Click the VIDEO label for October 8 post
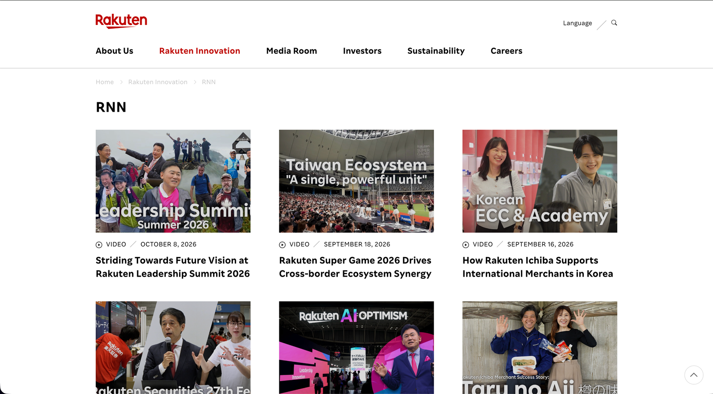This screenshot has width=713, height=394. tap(116, 245)
